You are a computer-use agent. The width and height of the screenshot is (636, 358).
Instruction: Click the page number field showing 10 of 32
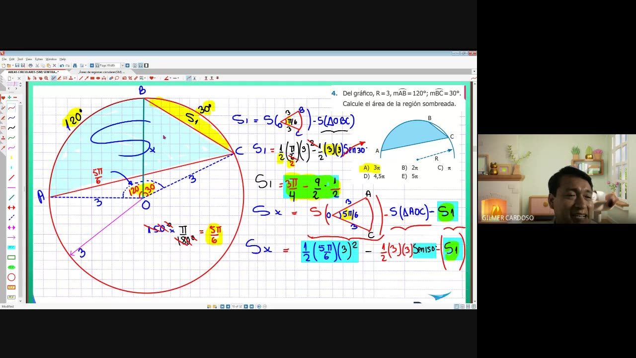(237, 306)
